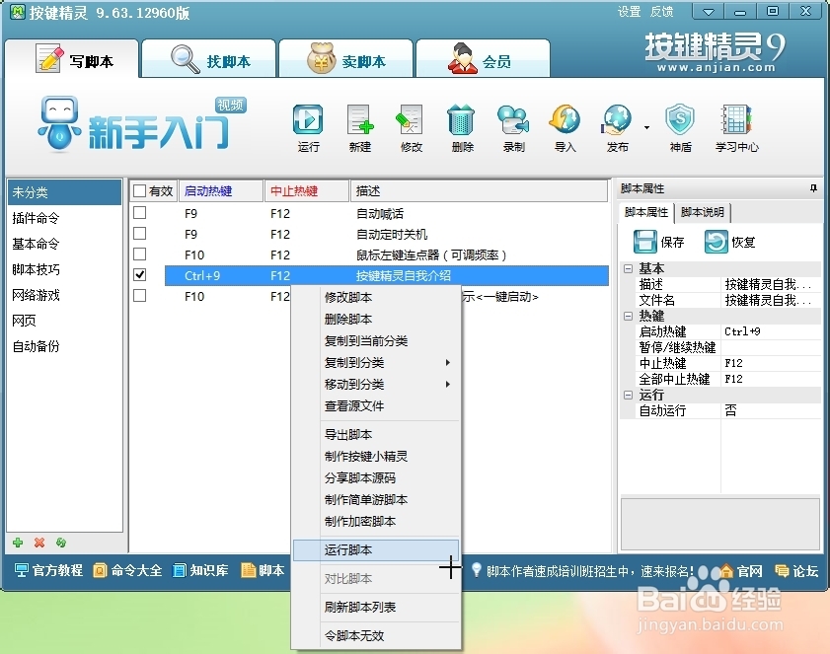Switch to the 卖脚本 tab

click(346, 59)
